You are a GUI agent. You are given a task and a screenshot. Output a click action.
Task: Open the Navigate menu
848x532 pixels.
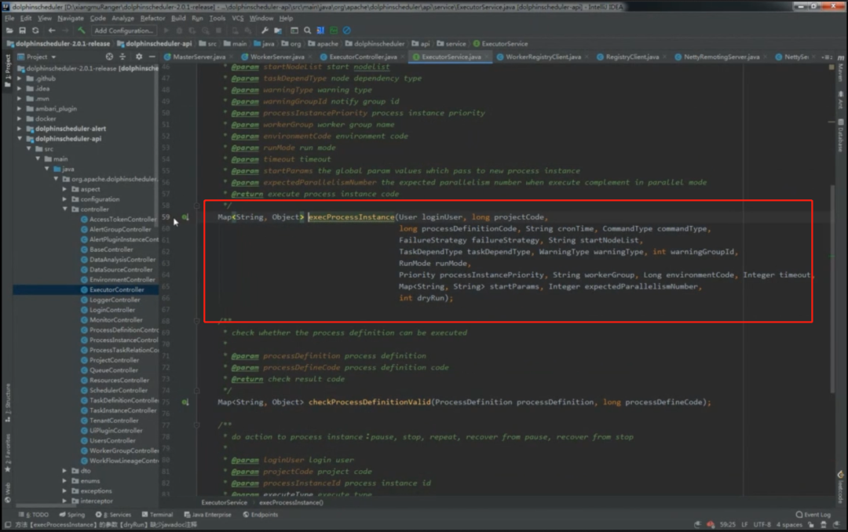point(71,18)
